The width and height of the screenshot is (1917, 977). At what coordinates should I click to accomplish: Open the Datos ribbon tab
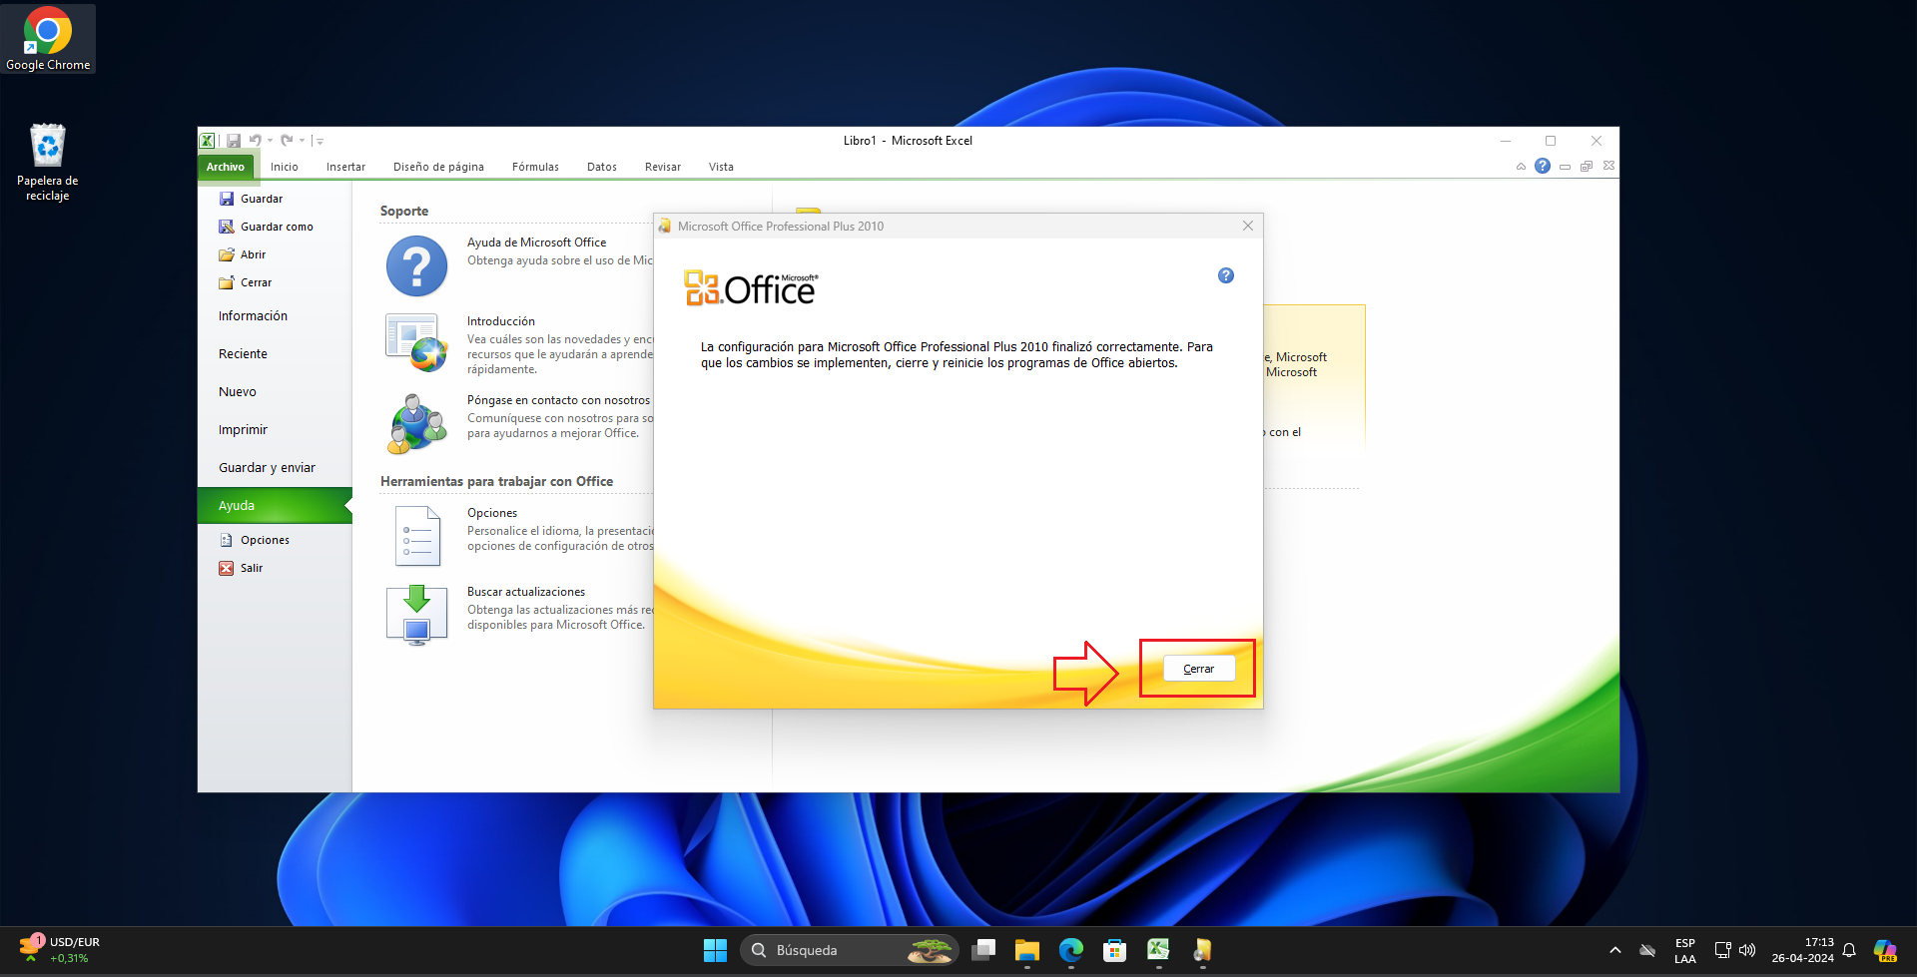(602, 167)
